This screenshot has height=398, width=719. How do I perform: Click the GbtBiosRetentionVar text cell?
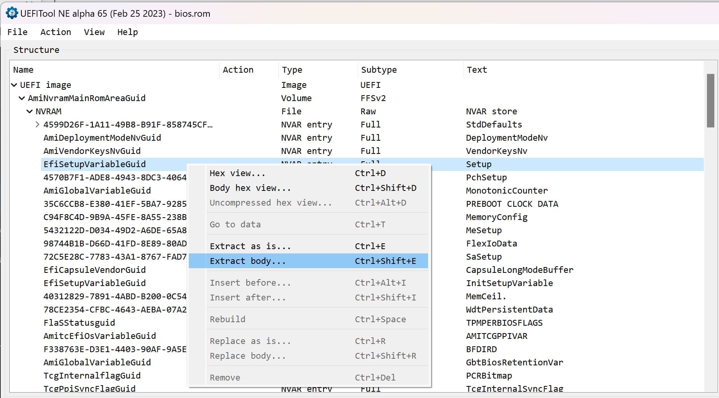514,362
